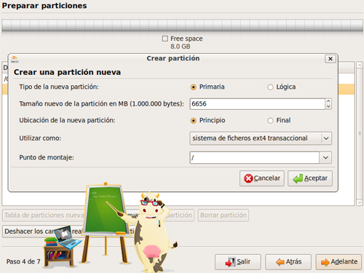Screen dimensions: 364x273
Task: Click the Cancelar button
Action: [x=262, y=178]
